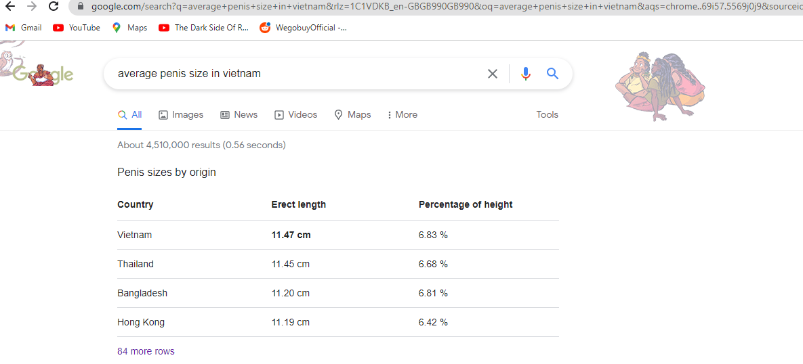
Task: Start voice search with the microphone icon
Action: (525, 74)
